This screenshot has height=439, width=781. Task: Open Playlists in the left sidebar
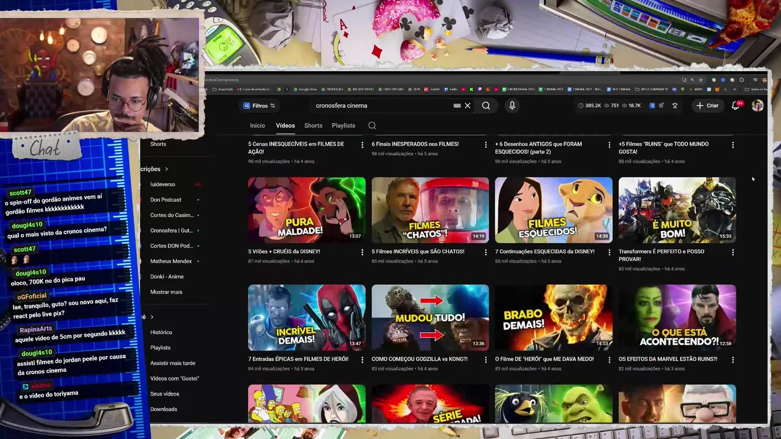pyautogui.click(x=160, y=348)
